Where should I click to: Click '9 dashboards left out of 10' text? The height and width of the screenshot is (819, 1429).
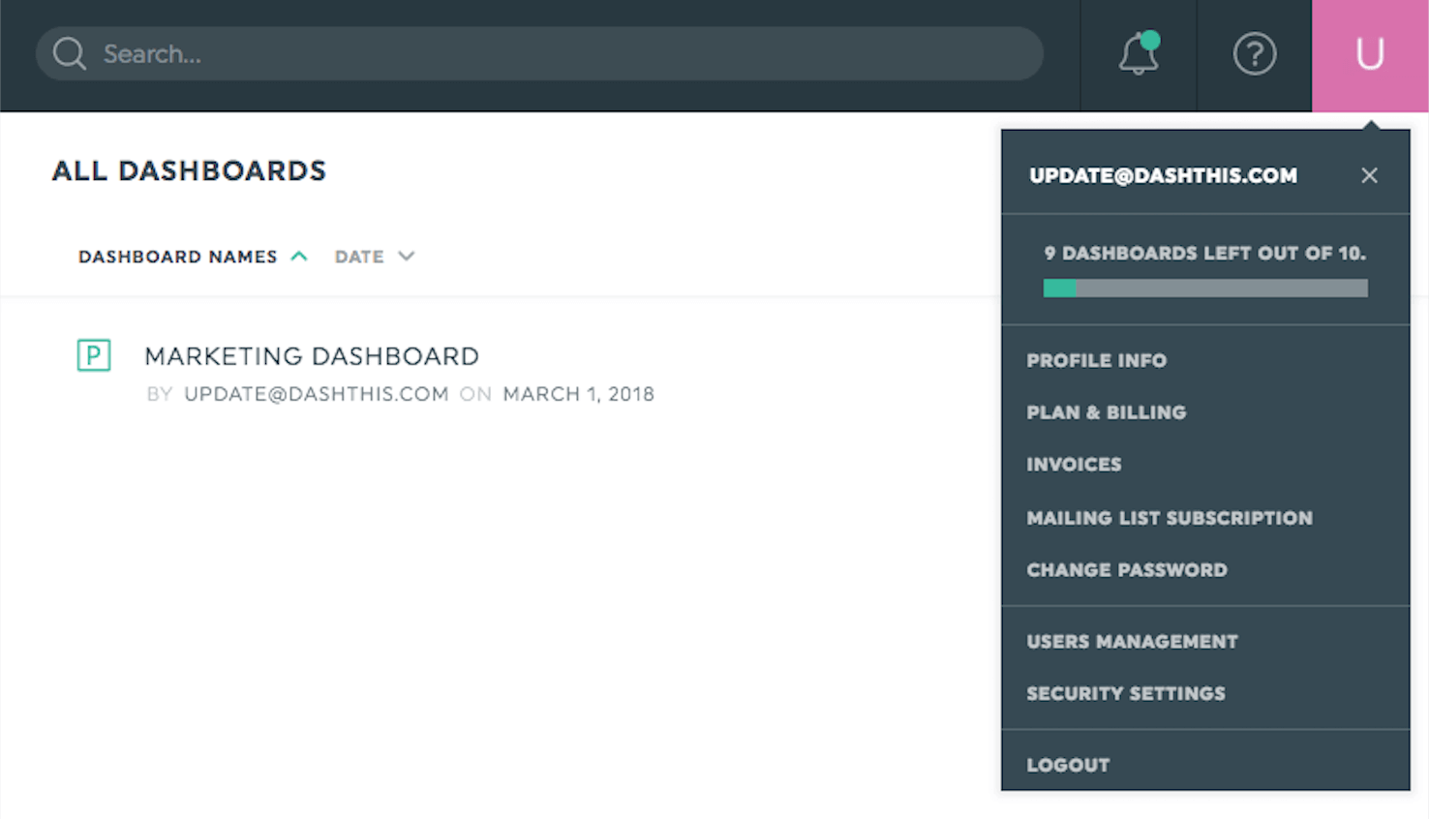(x=1204, y=254)
